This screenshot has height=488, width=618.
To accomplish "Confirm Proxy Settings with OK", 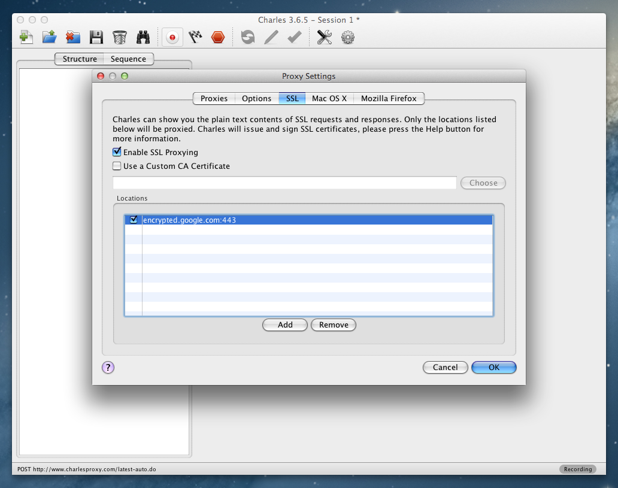I will 494,368.
